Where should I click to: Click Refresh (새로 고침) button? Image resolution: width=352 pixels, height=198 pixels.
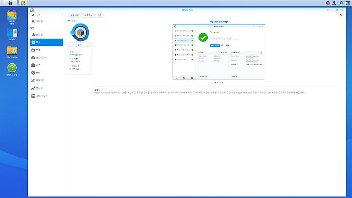click(88, 15)
